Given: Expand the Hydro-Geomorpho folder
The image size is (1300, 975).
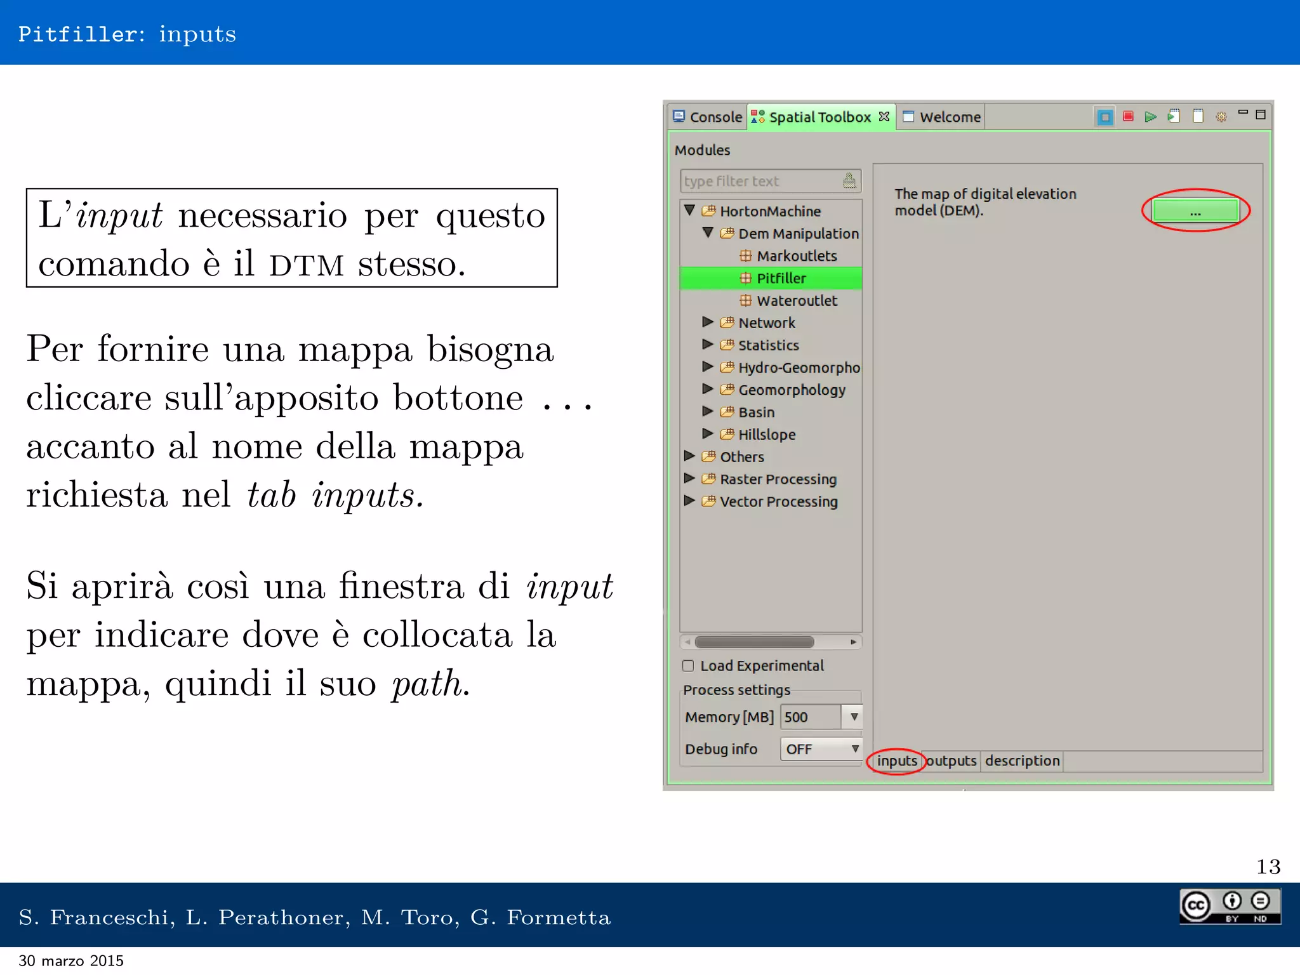Looking at the screenshot, I should (708, 366).
